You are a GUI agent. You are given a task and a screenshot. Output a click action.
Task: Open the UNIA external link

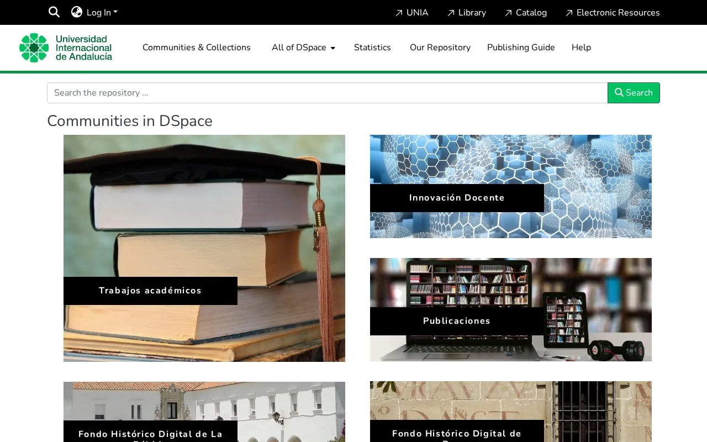[411, 13]
